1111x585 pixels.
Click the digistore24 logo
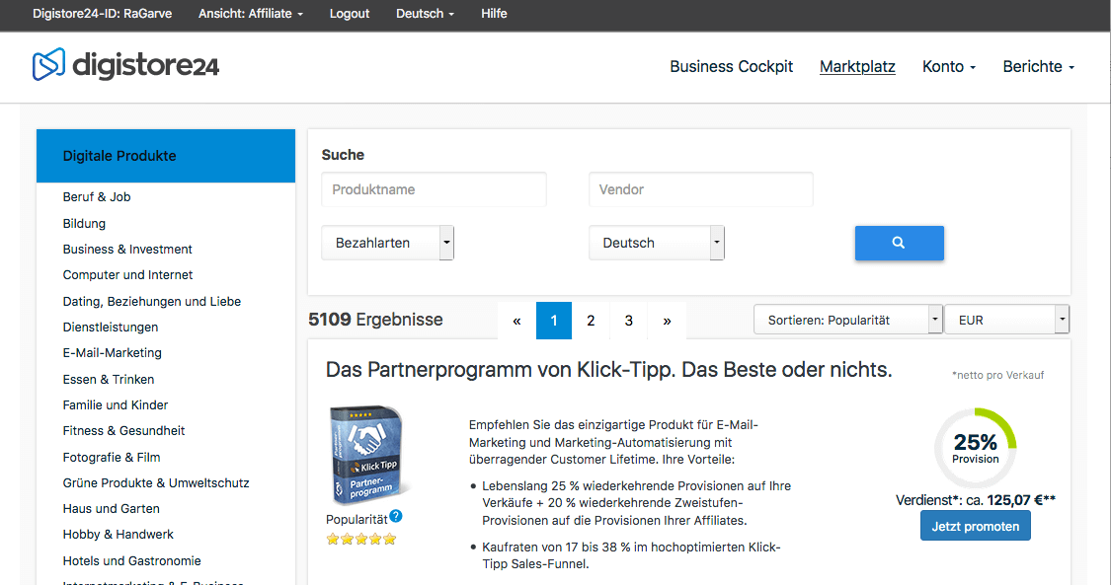(x=125, y=65)
